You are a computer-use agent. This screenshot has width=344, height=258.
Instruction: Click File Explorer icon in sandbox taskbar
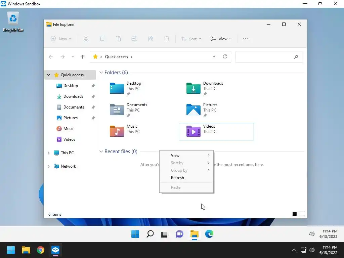[x=195, y=234]
